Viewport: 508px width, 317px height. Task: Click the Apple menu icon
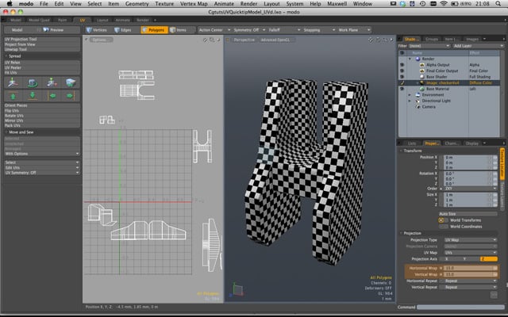(8, 4)
